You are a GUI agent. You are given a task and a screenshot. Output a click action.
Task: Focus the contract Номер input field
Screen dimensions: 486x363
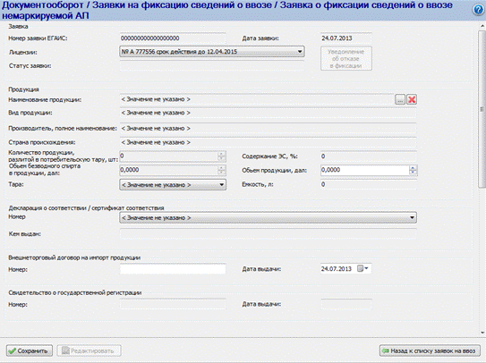[173, 269]
